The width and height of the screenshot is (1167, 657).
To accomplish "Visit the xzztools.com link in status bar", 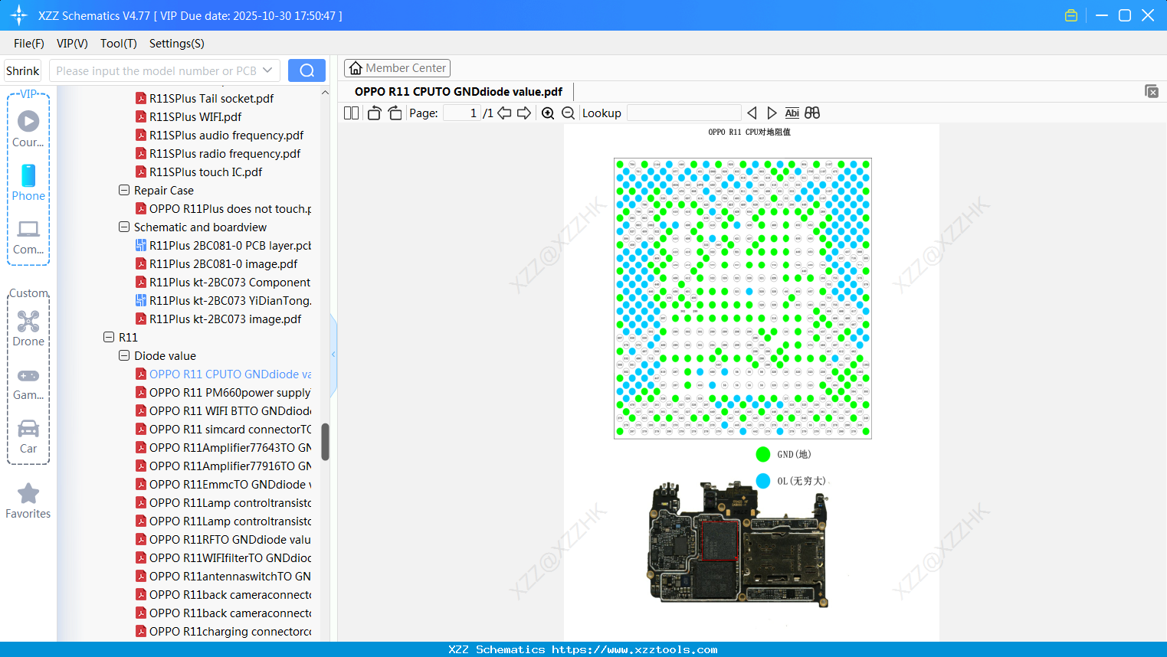I will 634,649.
